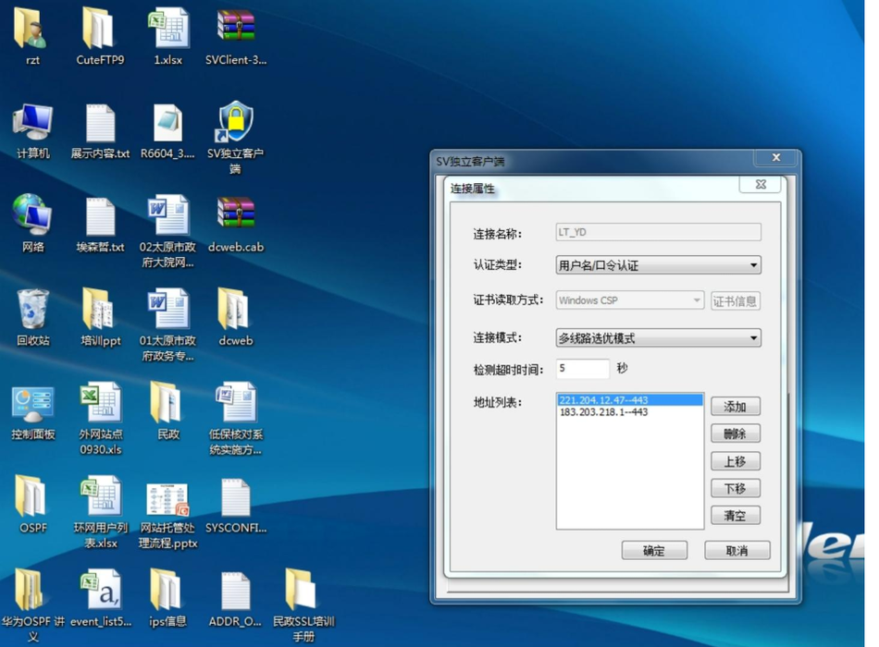
Task: Select the 培训ppt folder
Action: [100, 311]
